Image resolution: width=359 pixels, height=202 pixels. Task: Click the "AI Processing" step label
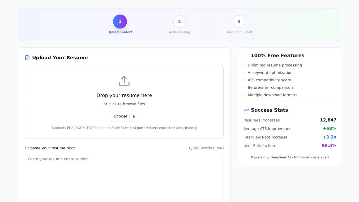[179, 32]
